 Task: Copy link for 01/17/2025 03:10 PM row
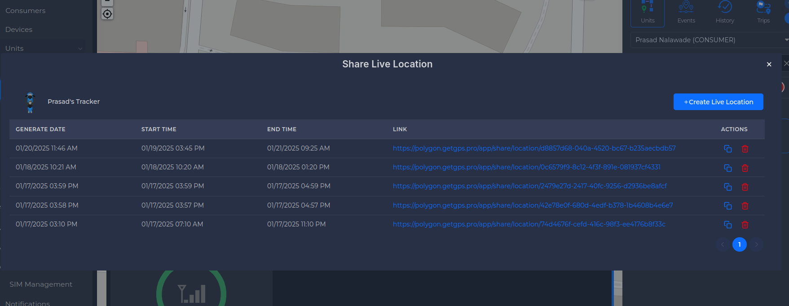(728, 225)
